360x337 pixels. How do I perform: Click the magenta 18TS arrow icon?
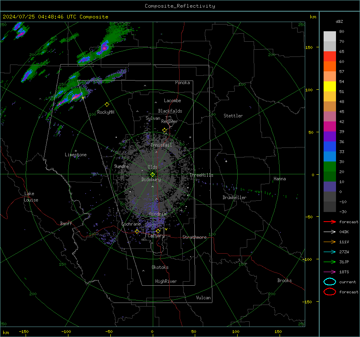[x=330, y=272]
